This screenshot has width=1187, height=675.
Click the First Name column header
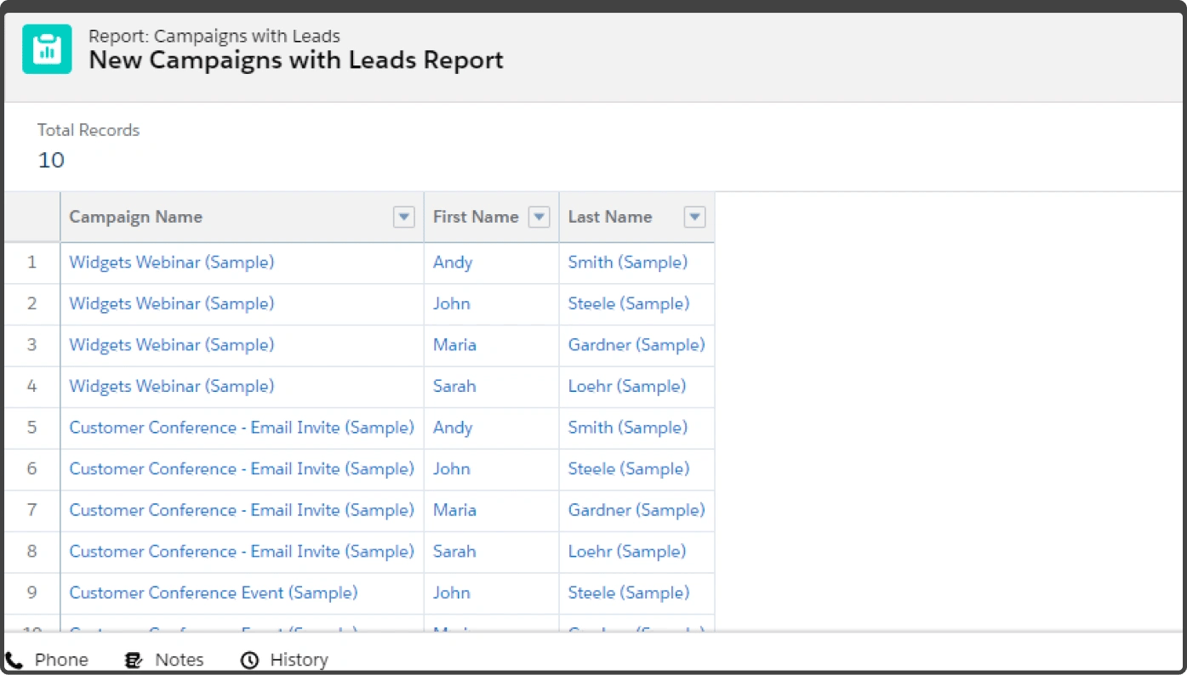click(x=491, y=218)
